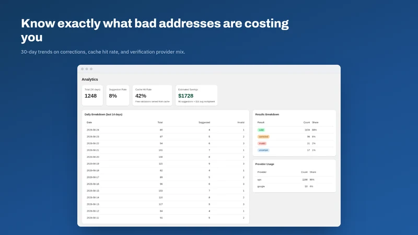Viewport: 418px width, 235px height.
Task: Click total value 110 for 2026-08-14
Action: pyautogui.click(x=160, y=198)
